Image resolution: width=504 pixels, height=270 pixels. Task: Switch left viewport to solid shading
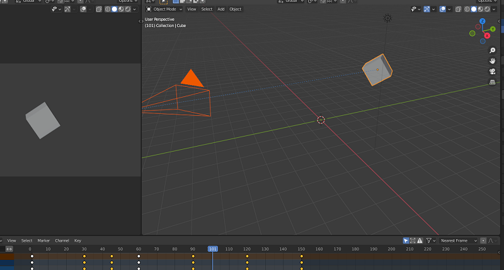pyautogui.click(x=115, y=9)
